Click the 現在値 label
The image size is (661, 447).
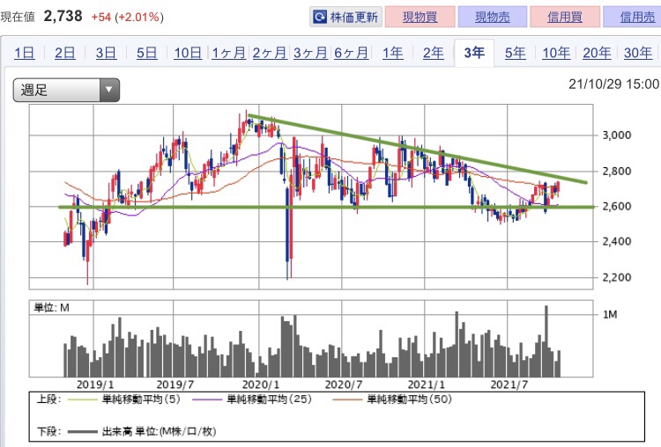(18, 17)
